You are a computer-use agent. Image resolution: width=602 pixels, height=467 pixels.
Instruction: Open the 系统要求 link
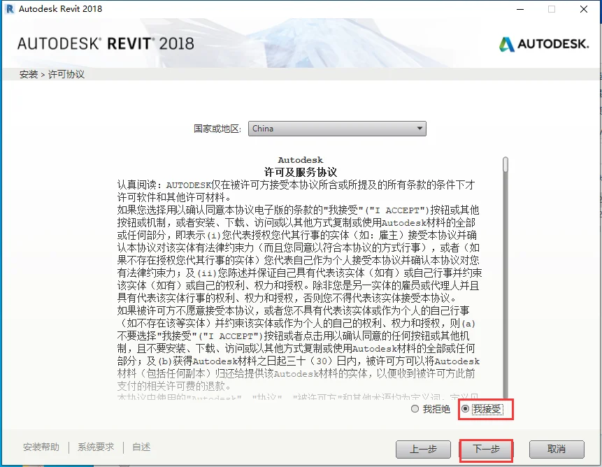[x=96, y=447]
